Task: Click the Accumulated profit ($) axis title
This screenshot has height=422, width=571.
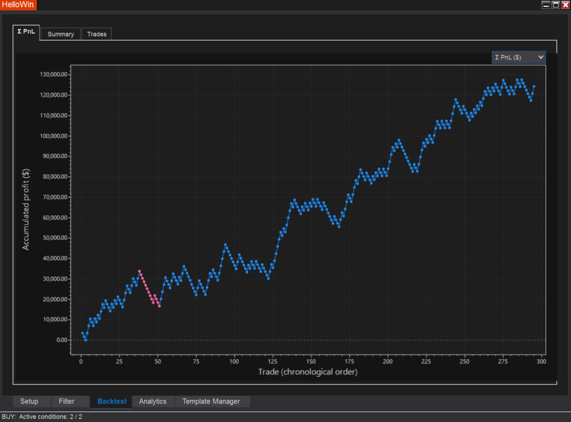Action: [26, 210]
